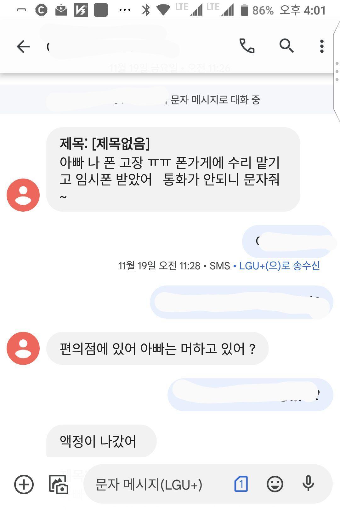The height and width of the screenshot is (511, 340).
Task: Open the emoji picker
Action: [x=275, y=484]
